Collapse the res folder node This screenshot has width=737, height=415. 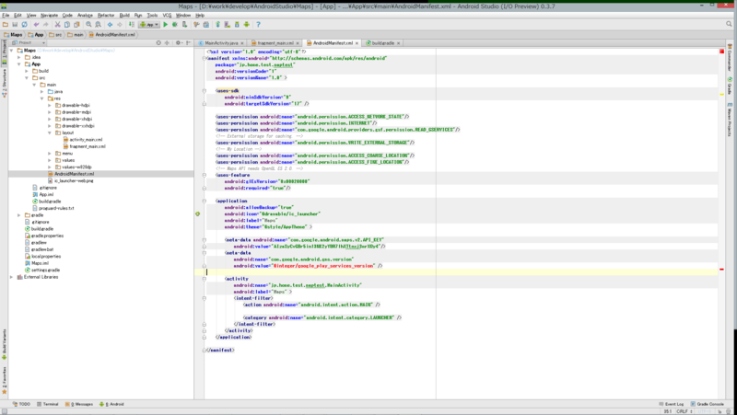pyautogui.click(x=41, y=98)
